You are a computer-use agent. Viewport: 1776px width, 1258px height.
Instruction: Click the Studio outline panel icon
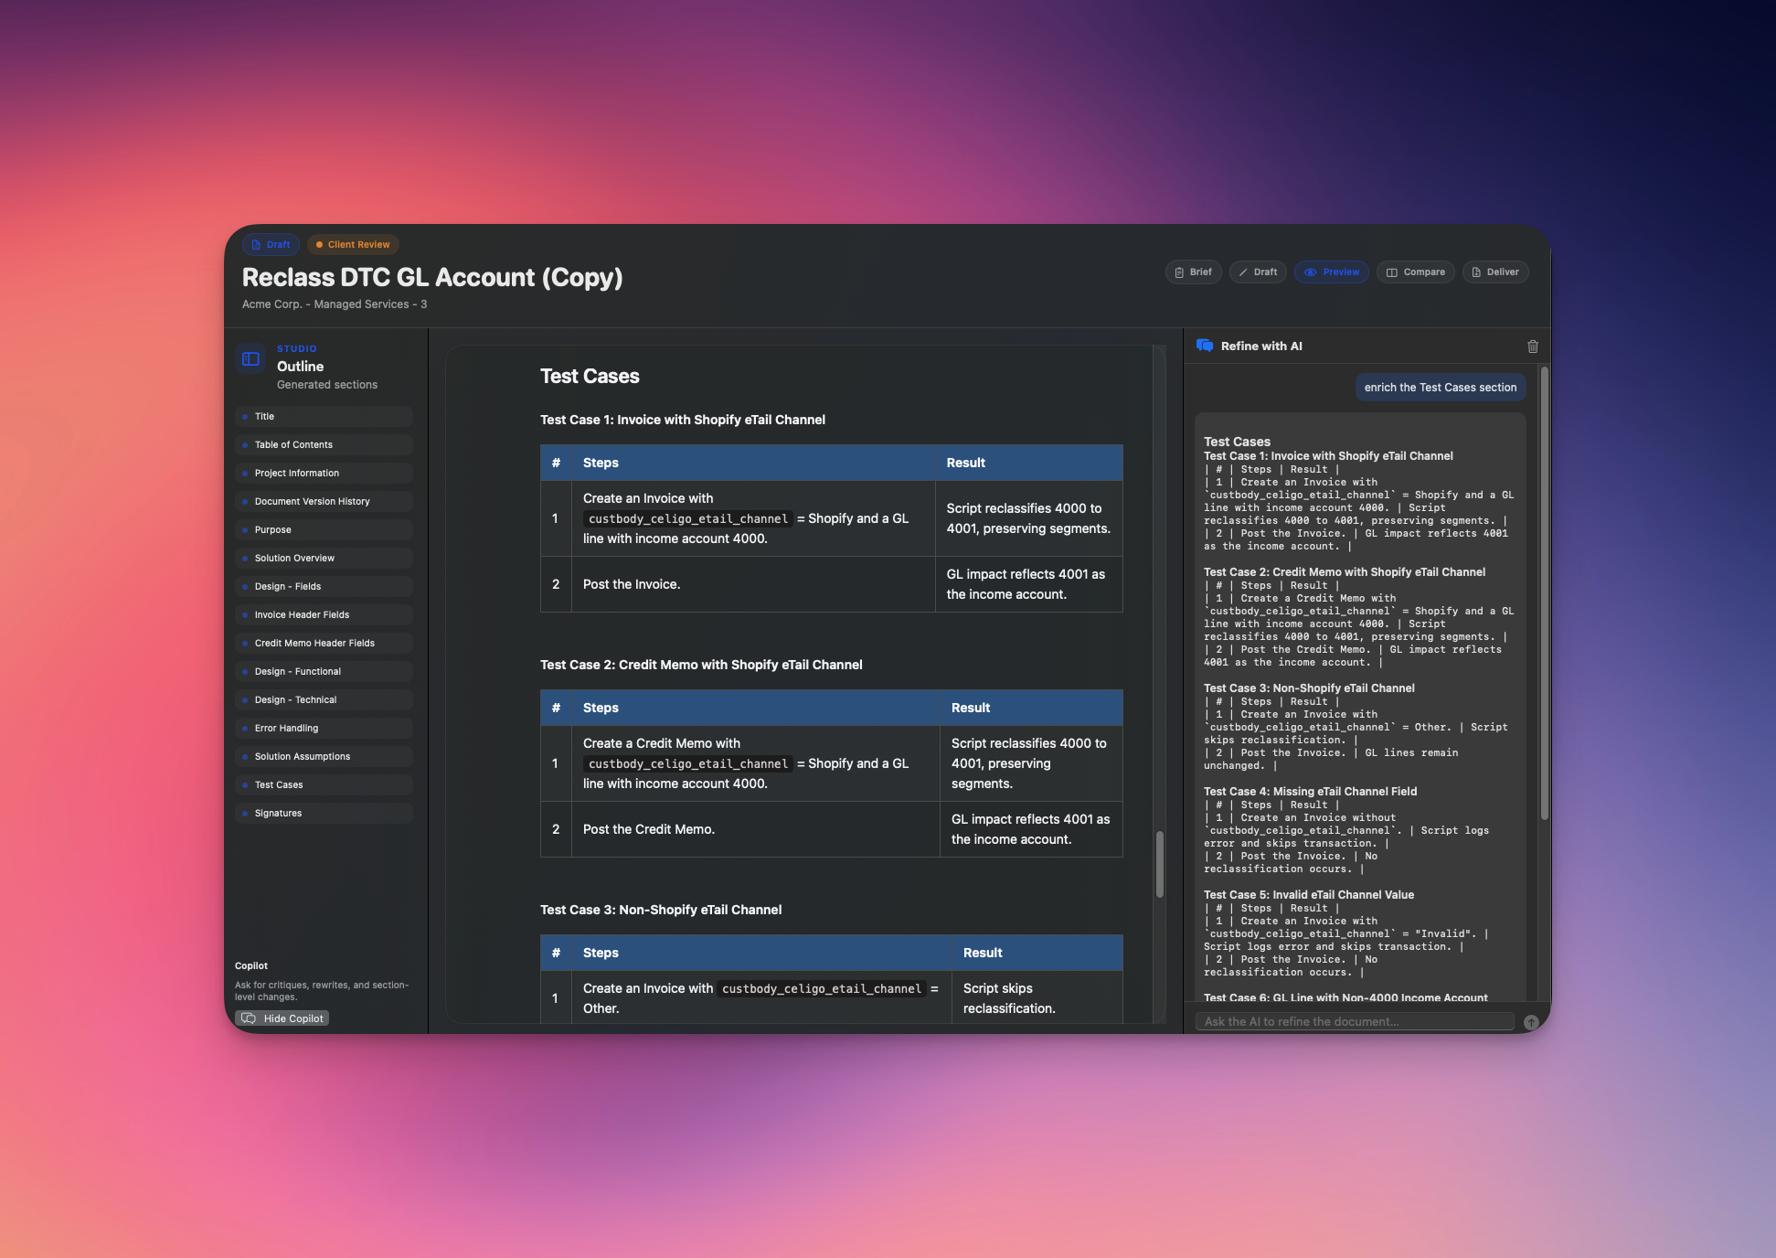(250, 359)
